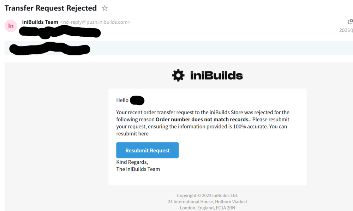Click the 24 International House address line

(207, 201)
